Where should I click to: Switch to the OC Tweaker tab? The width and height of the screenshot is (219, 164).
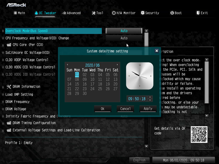click(x=45, y=13)
